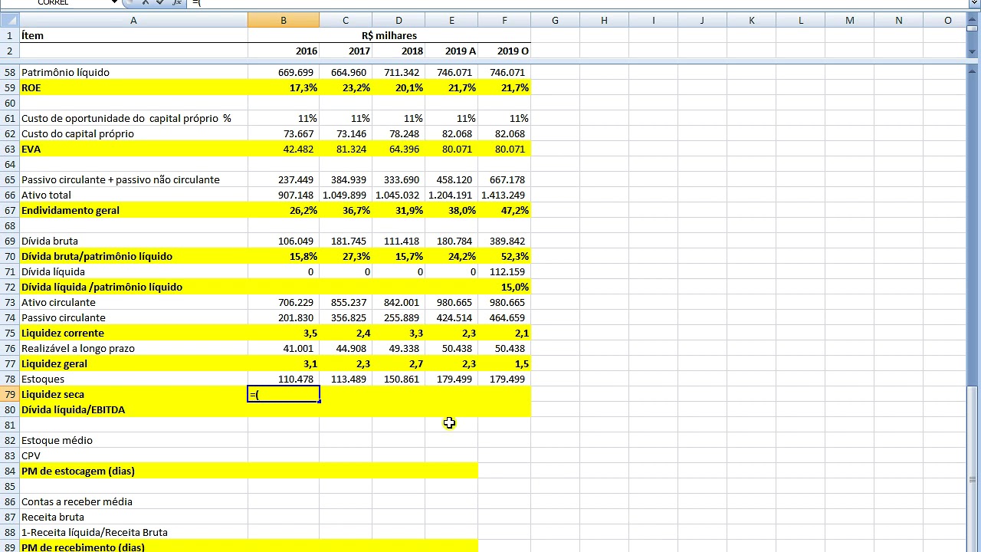Screen dimensions: 981x552
Task: Click the Insert Function fx icon
Action: coord(176,2)
